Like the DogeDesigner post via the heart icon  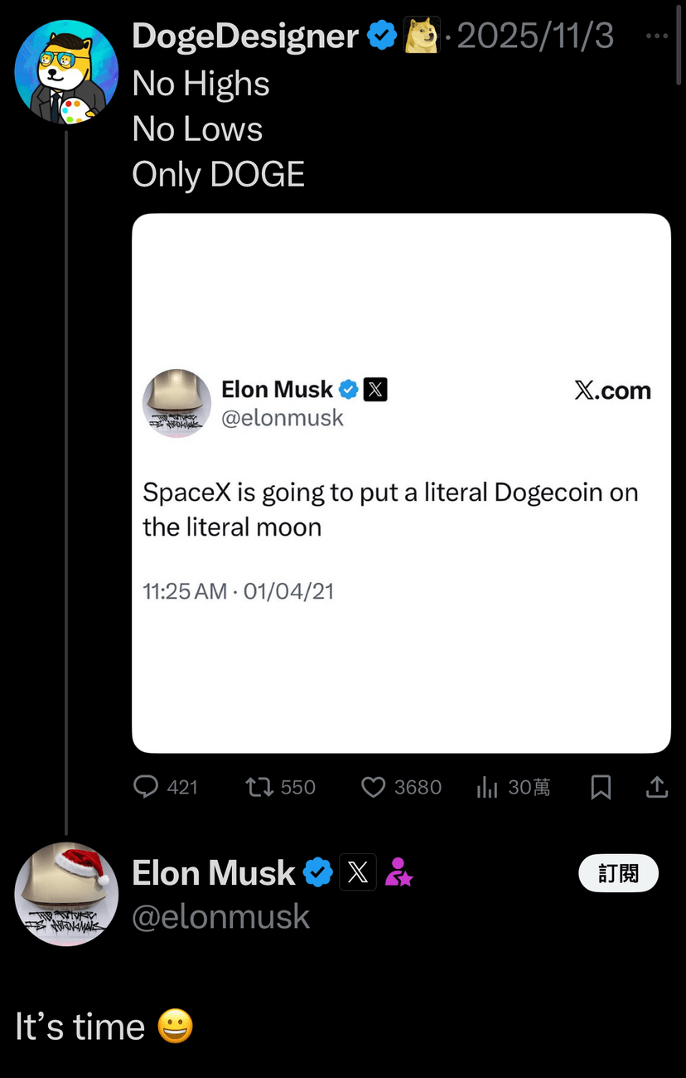coord(374,786)
